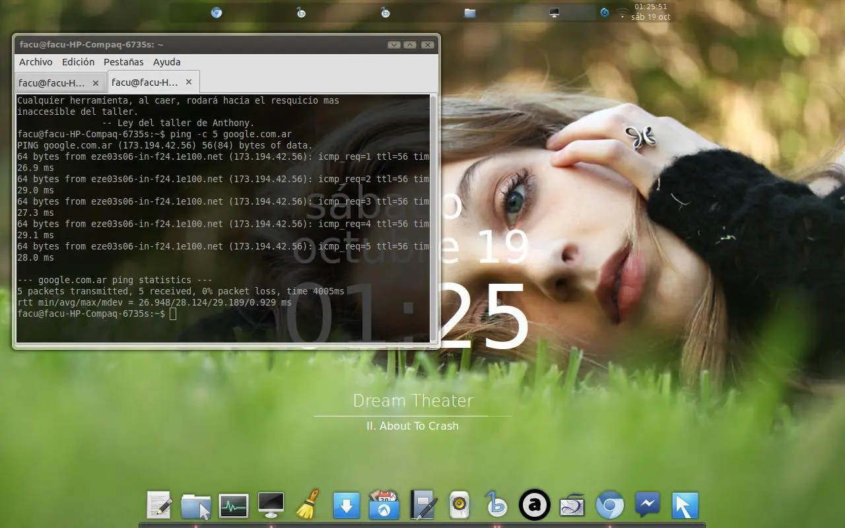Click the '28.0 ms' value
This screenshot has height=528, width=845.
pyautogui.click(x=36, y=257)
